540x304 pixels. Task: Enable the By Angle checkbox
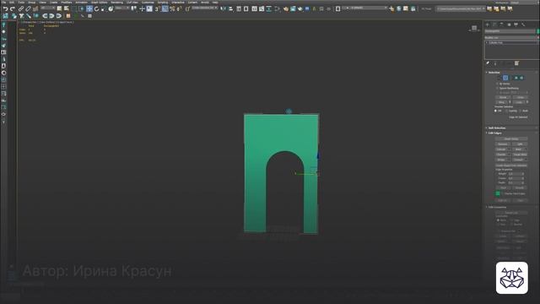click(497, 92)
